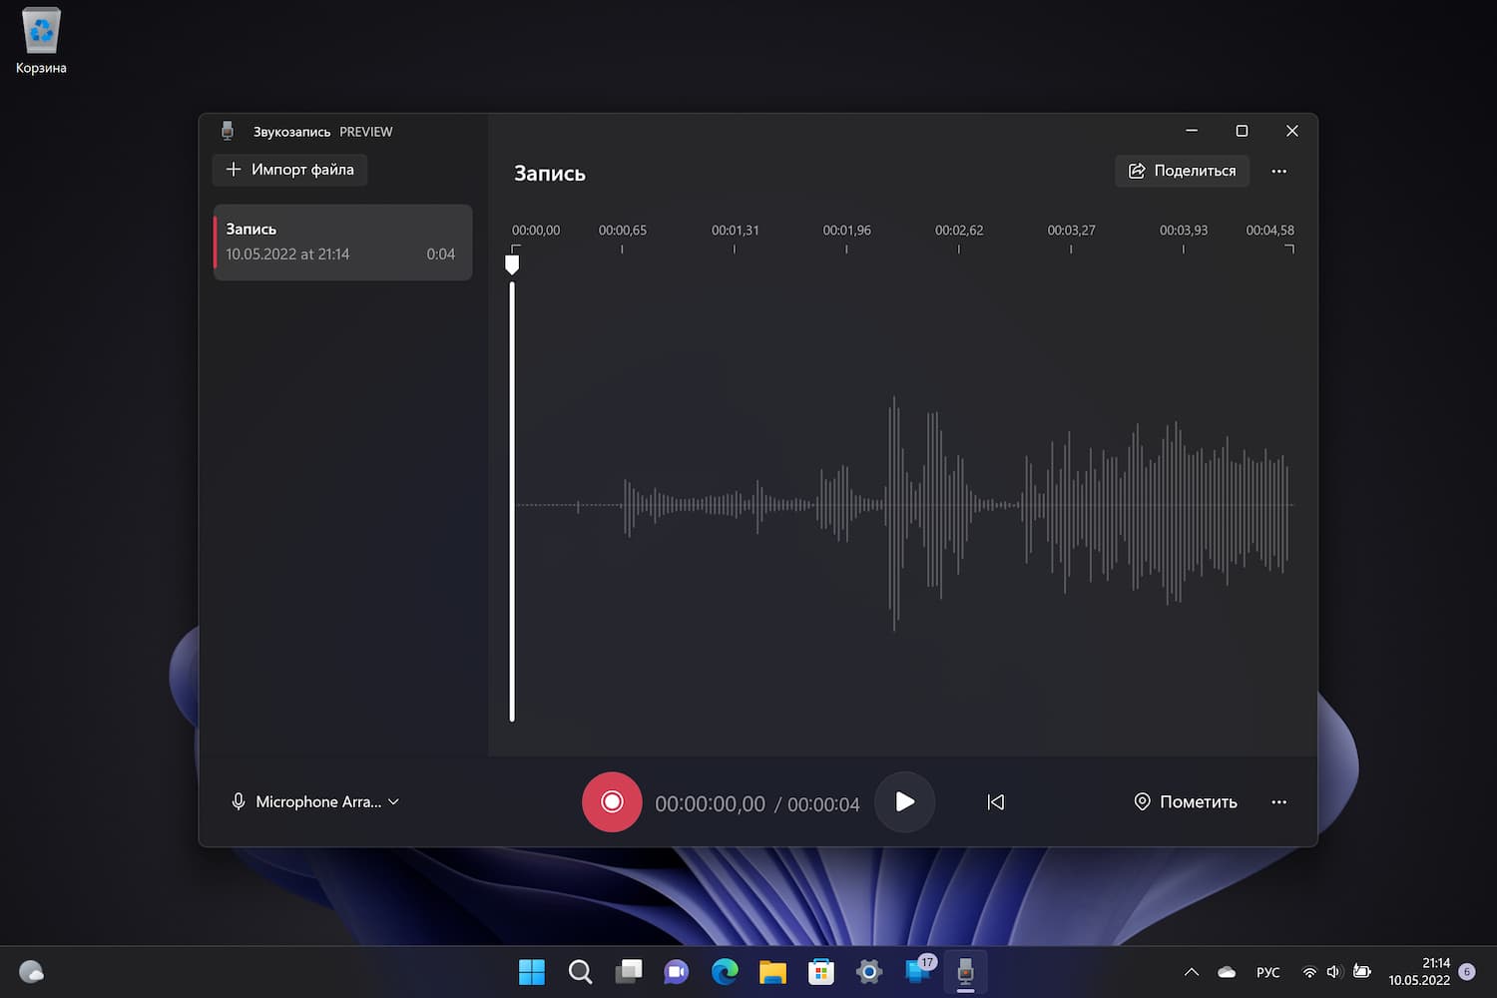Viewport: 1497px width, 998px height.
Task: Expand the Microphone Array input dropdown
Action: 393,801
